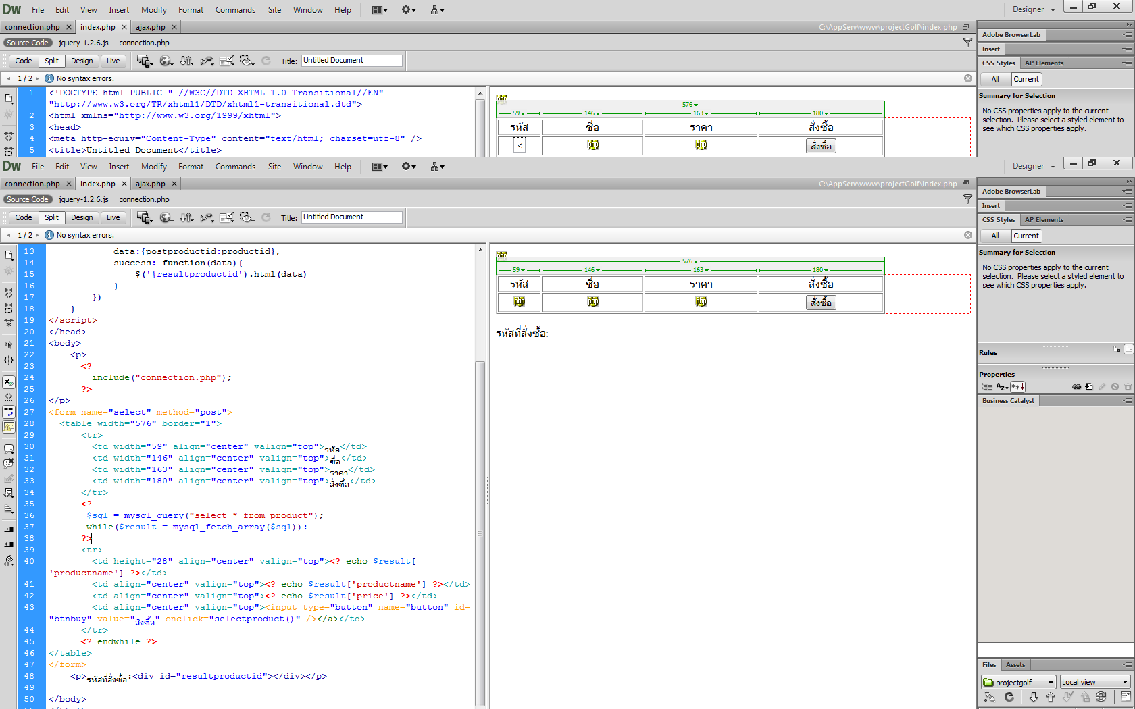The height and width of the screenshot is (709, 1135).
Task: Preview in browser globe icon, lower window
Action: coord(166,217)
